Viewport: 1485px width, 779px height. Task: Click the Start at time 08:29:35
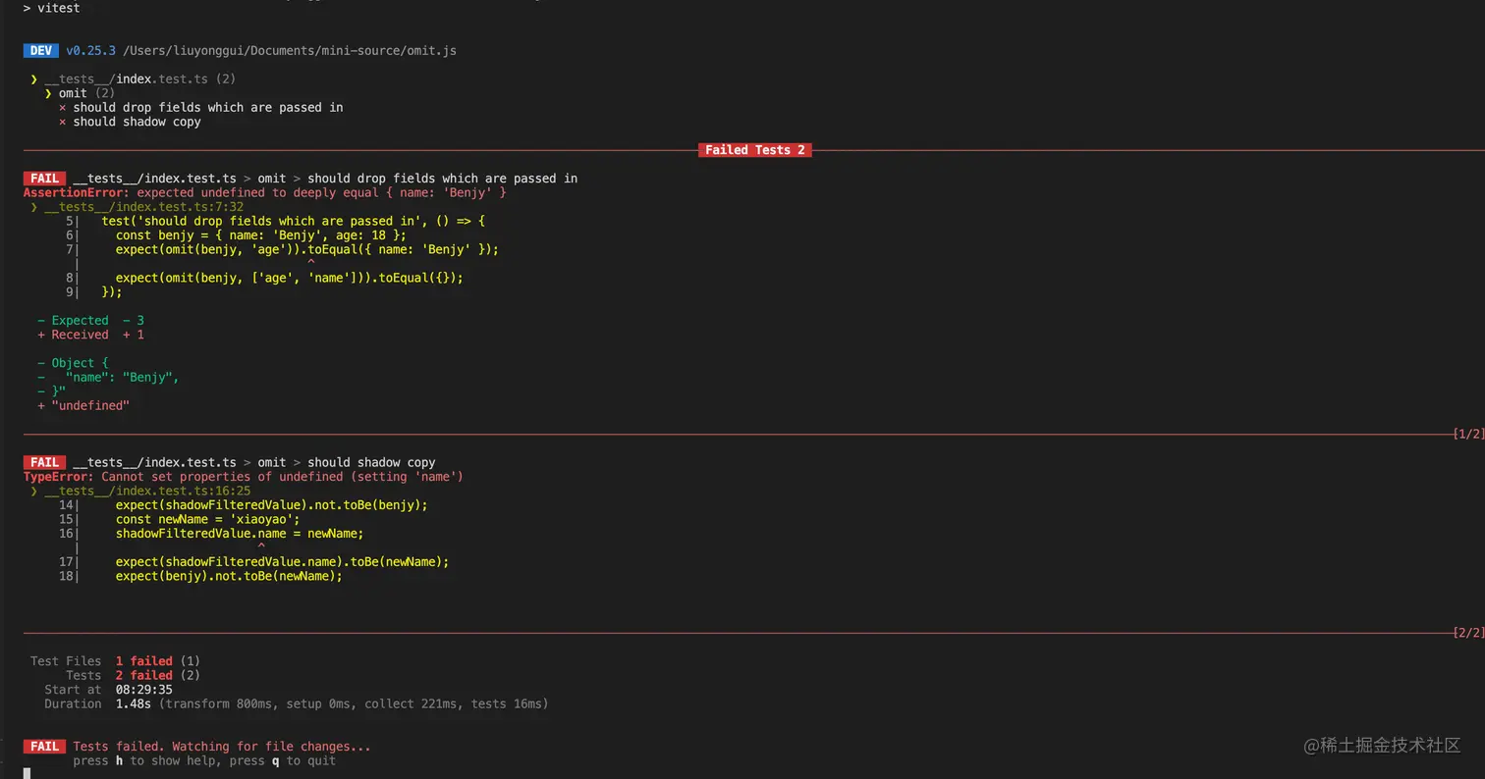click(x=143, y=690)
